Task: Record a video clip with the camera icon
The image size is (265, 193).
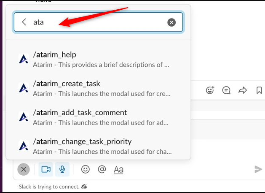Action: [46, 169]
